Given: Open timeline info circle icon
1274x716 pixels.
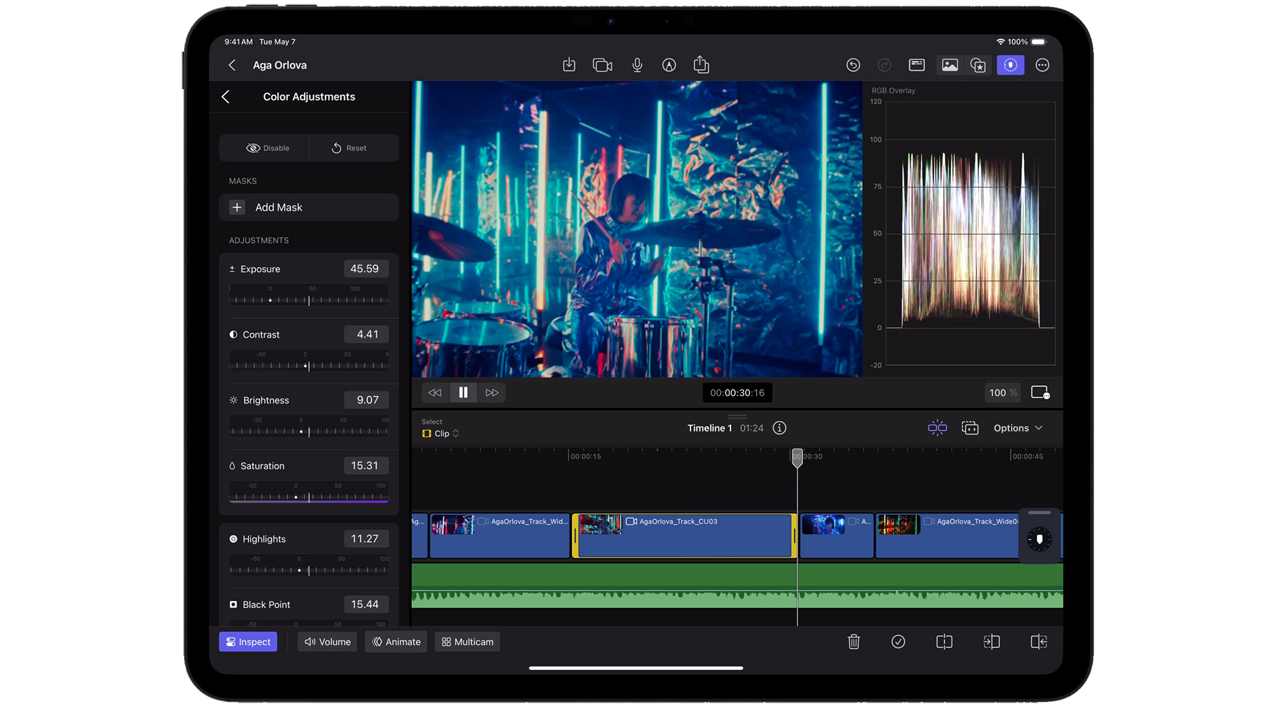Looking at the screenshot, I should (779, 428).
